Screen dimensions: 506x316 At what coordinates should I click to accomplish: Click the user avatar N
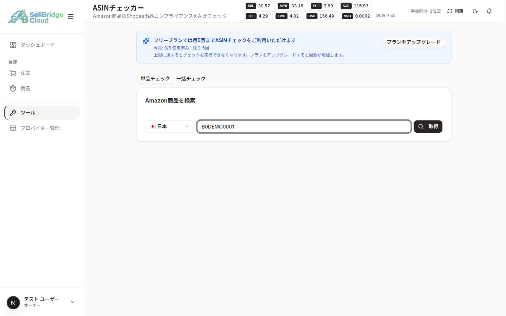coord(13,302)
